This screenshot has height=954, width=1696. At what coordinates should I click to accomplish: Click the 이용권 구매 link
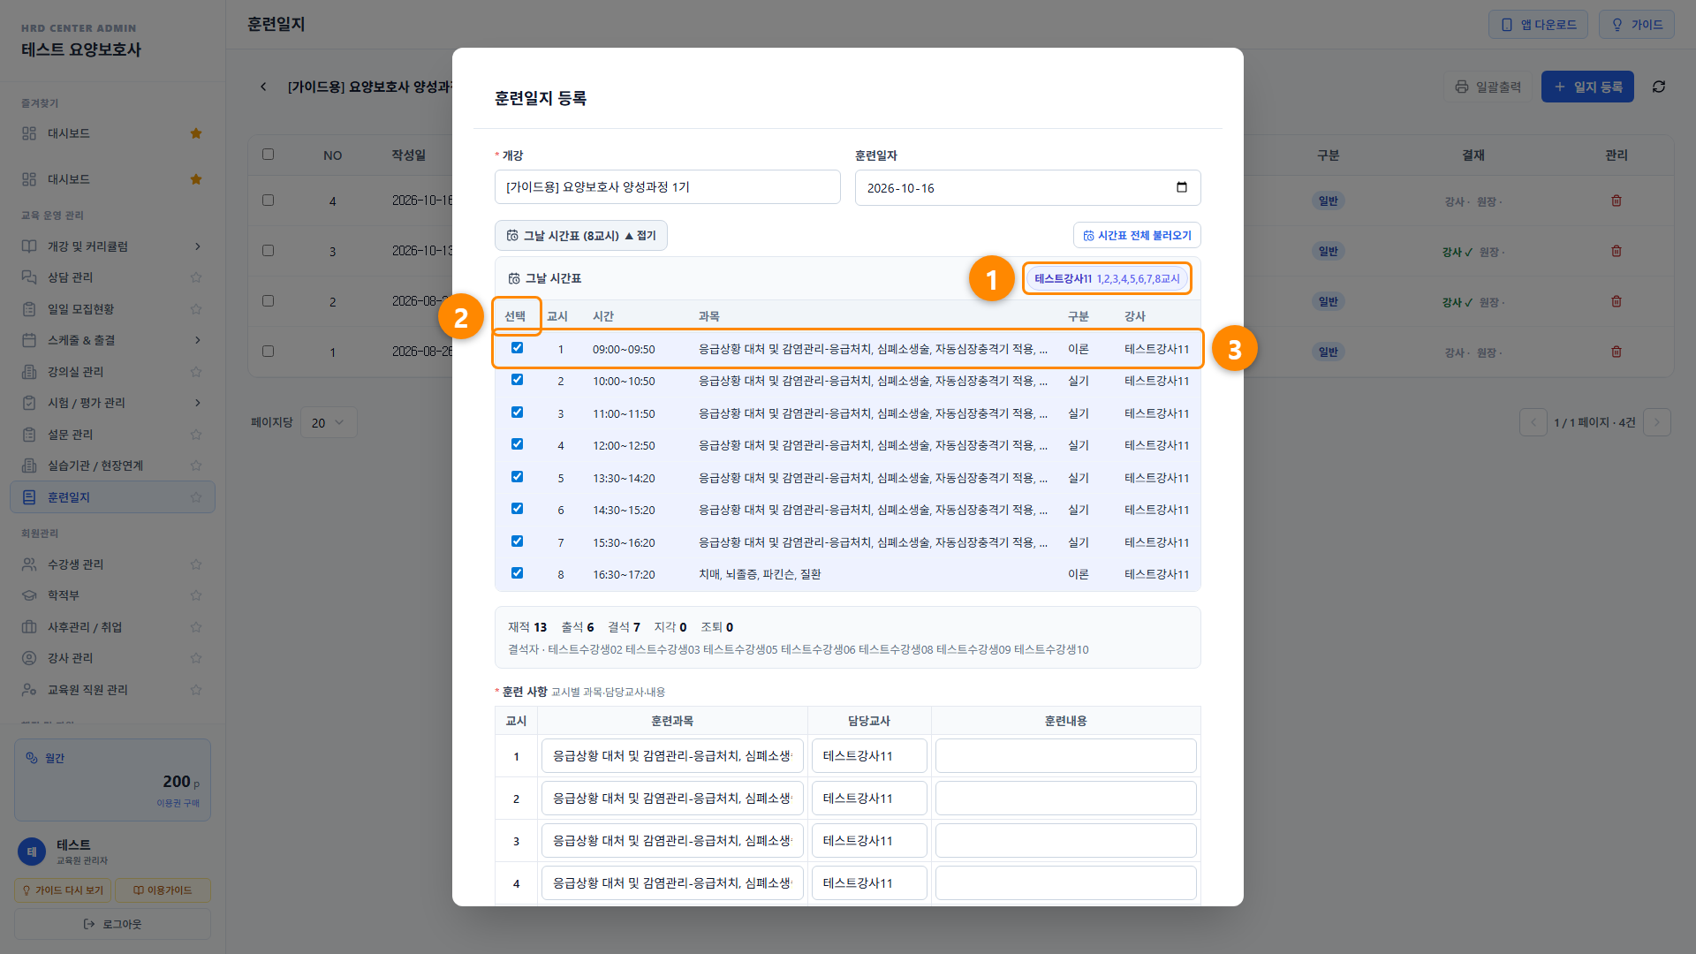pyautogui.click(x=178, y=803)
